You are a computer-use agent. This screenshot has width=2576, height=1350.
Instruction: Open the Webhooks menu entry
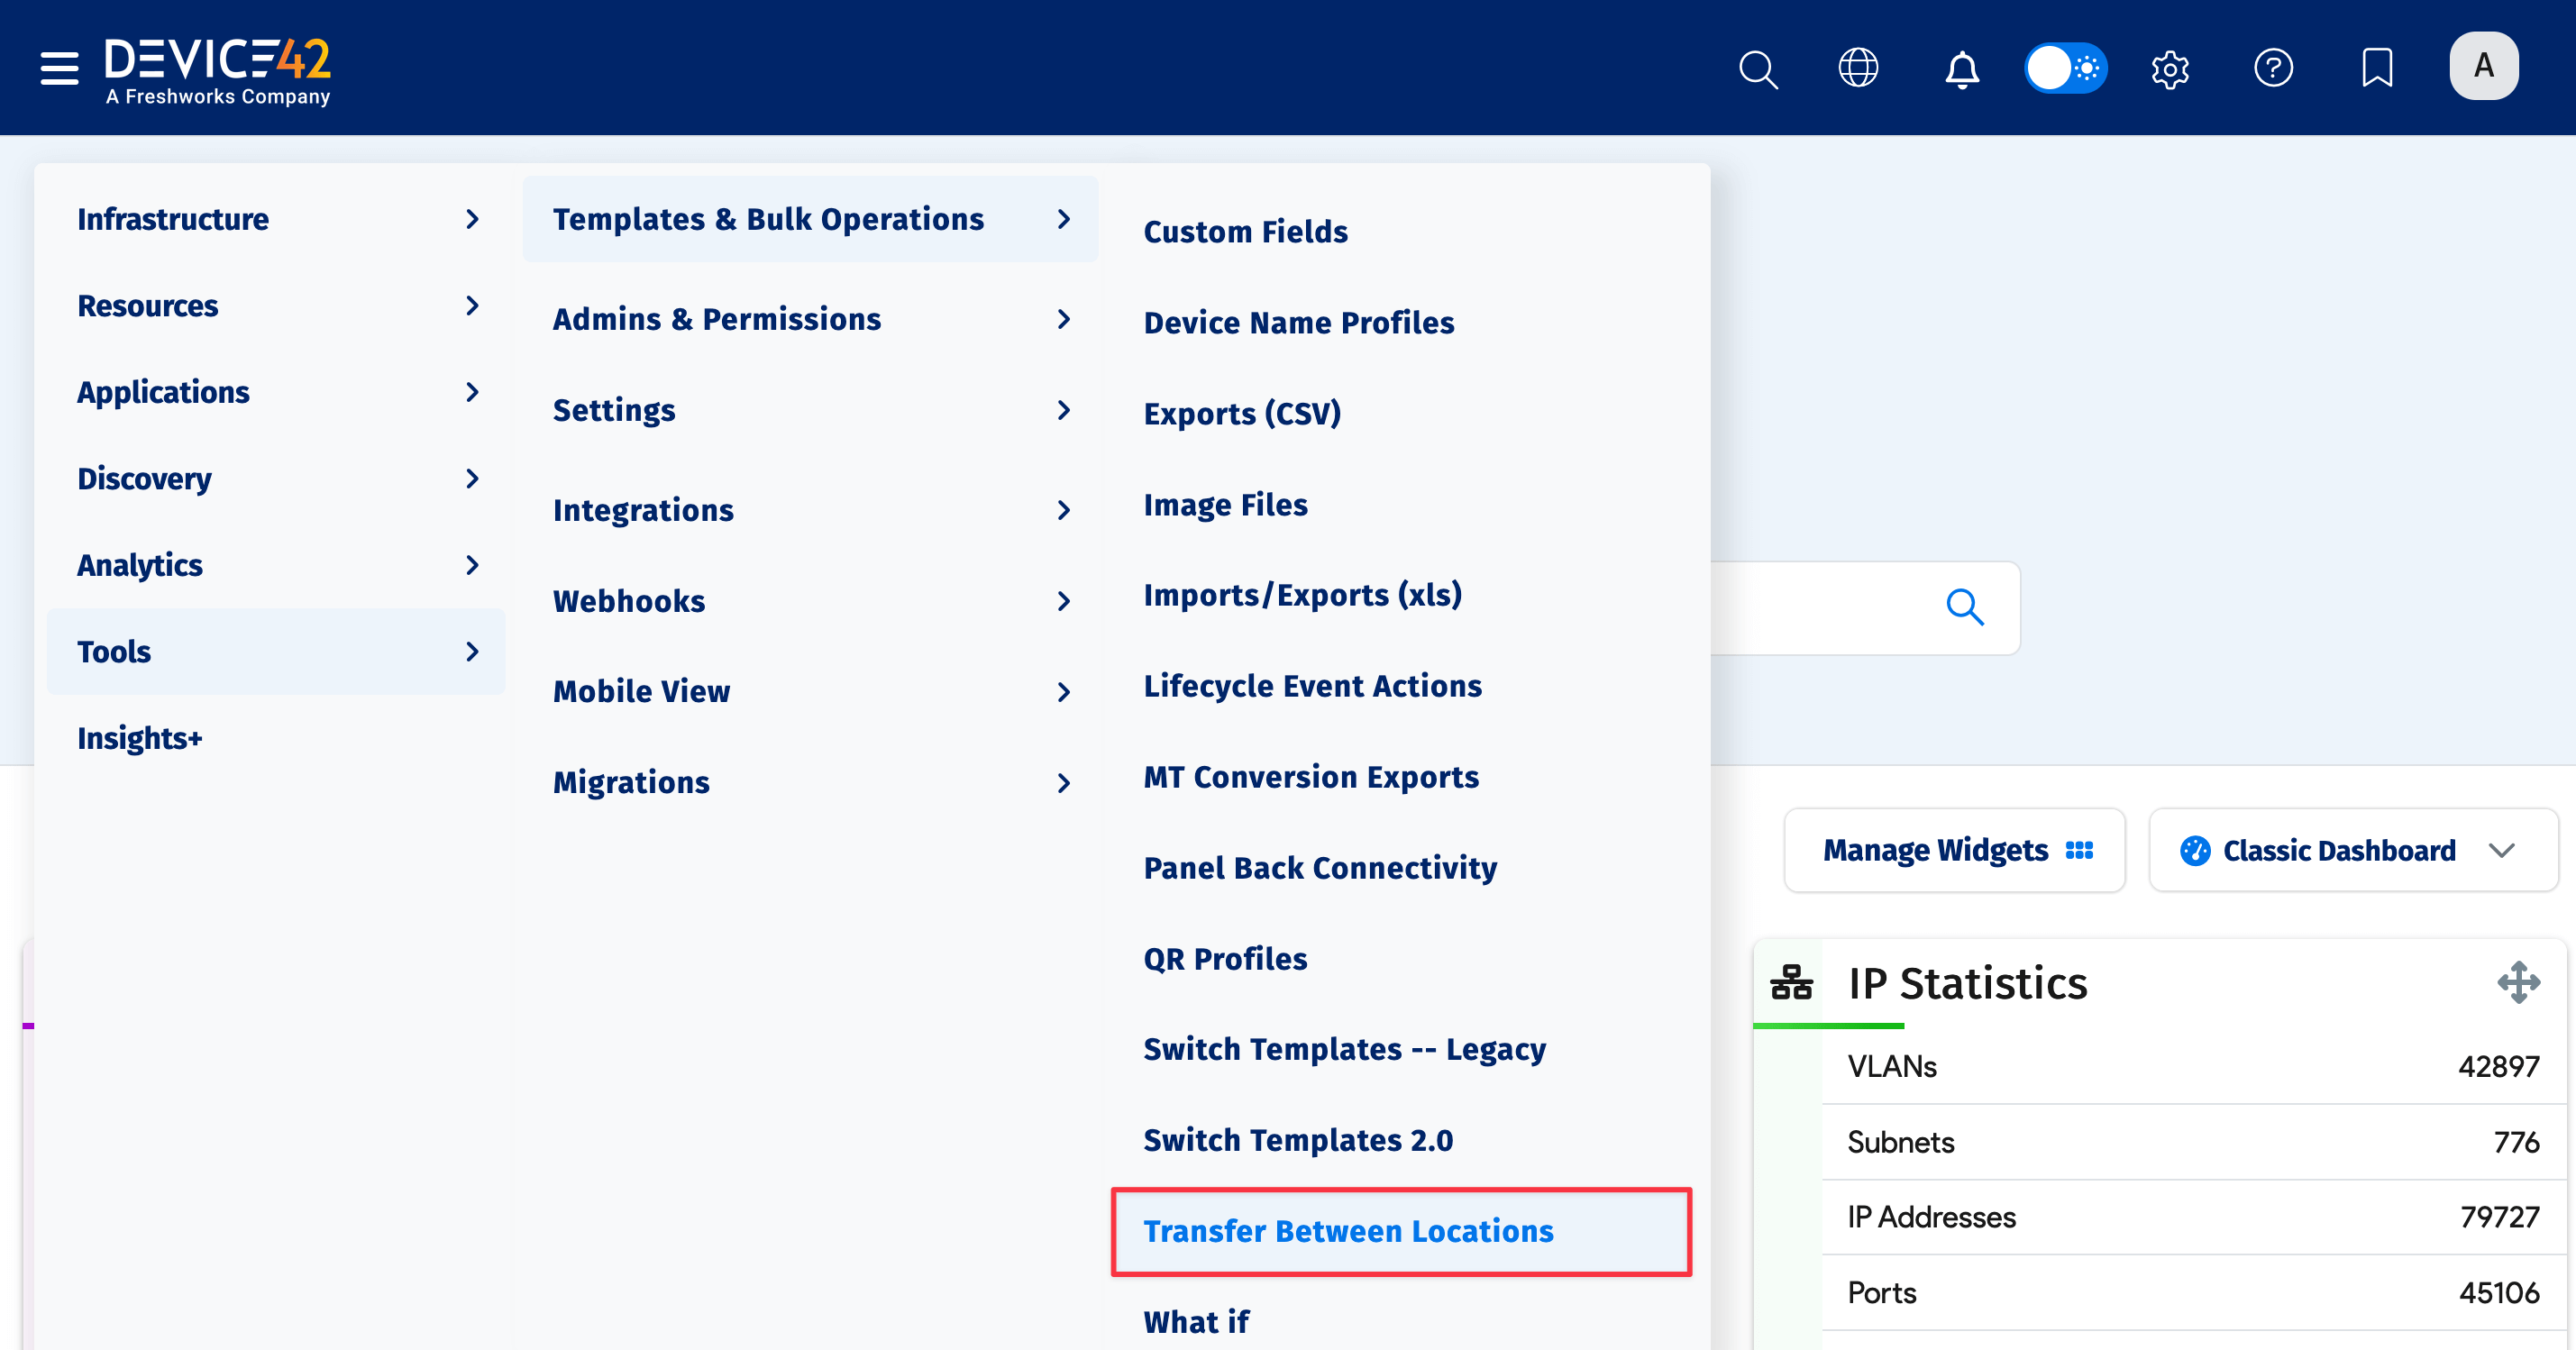(x=628, y=600)
